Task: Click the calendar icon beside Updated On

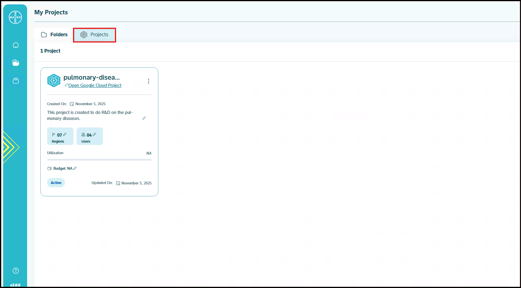Action: point(118,183)
